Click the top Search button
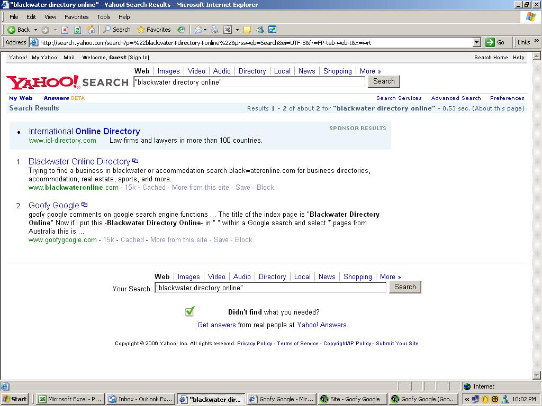Viewport: 542px width, 406px height. click(383, 81)
